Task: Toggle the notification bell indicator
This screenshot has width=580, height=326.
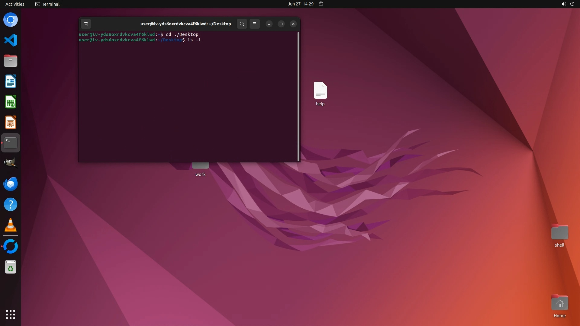Action: click(x=321, y=4)
